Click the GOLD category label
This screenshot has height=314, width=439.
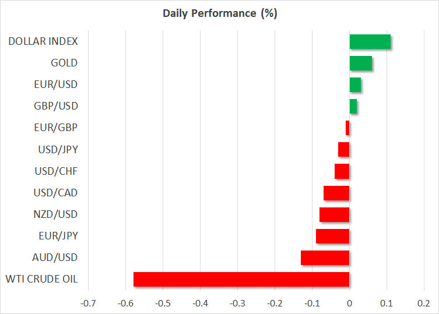click(x=64, y=63)
